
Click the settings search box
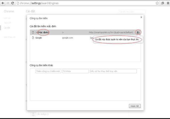point(132,12)
